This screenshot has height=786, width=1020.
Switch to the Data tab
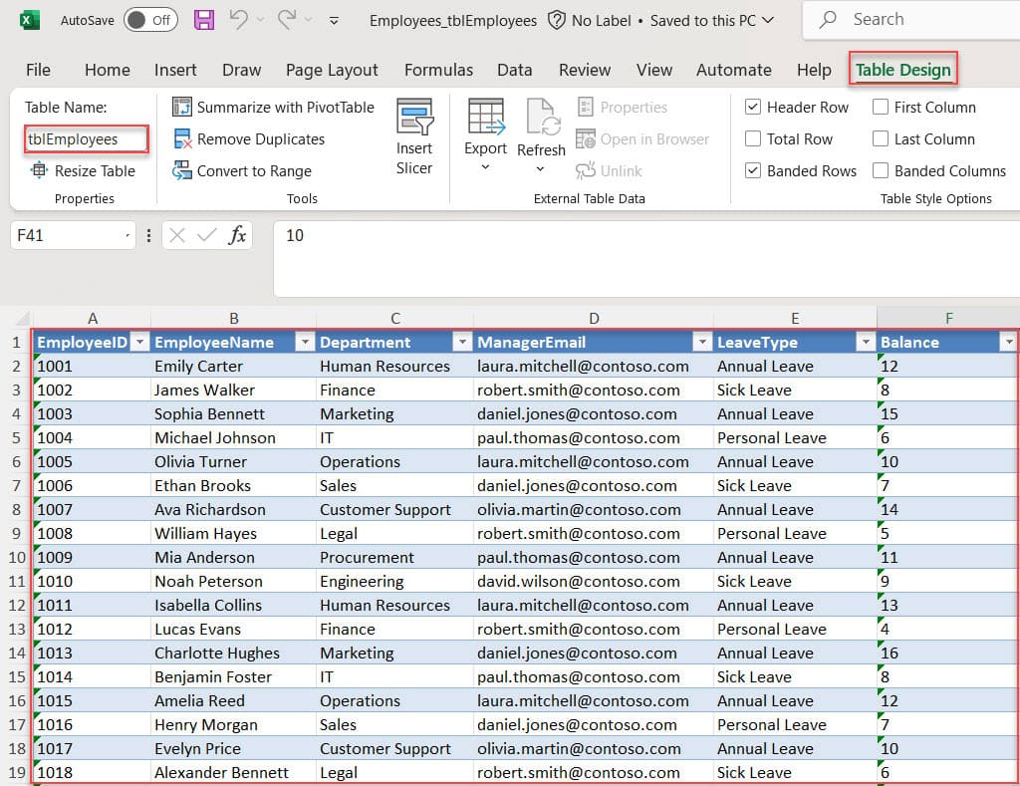515,70
